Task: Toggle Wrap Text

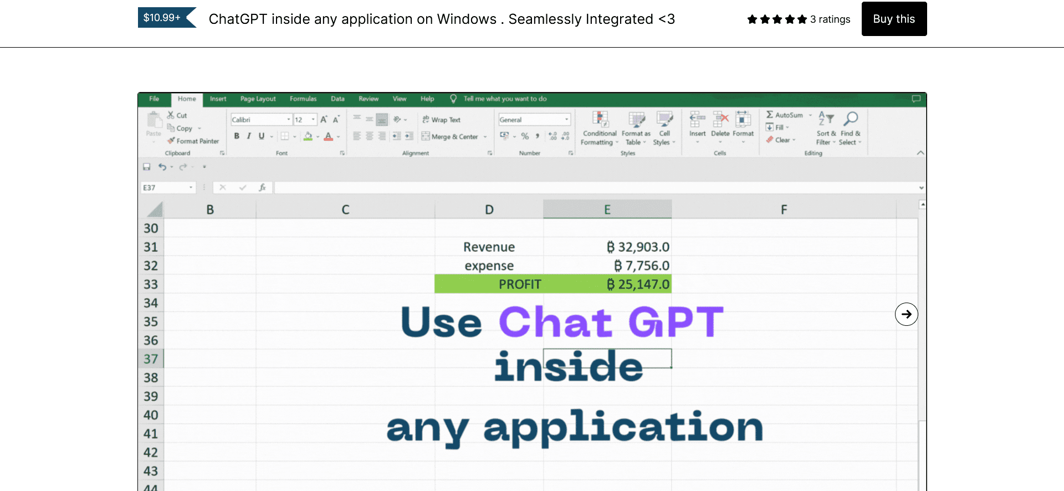Action: click(x=441, y=120)
